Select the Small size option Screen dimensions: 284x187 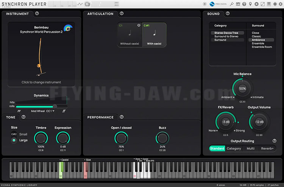coord(23,134)
